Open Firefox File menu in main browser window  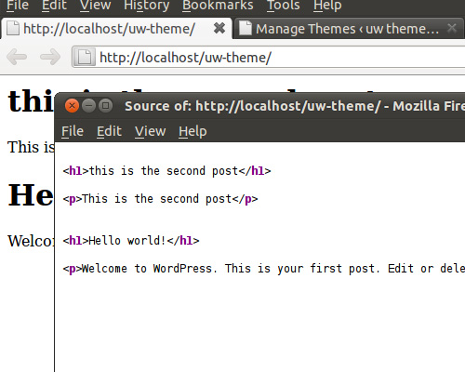[x=18, y=6]
